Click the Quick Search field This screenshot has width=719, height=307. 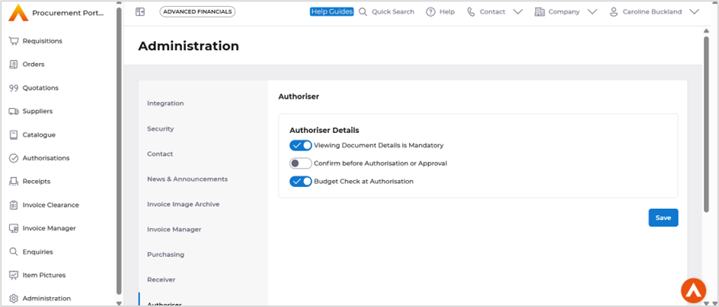coord(392,12)
